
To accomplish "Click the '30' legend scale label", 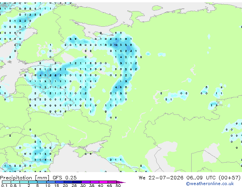I will (83, 185).
